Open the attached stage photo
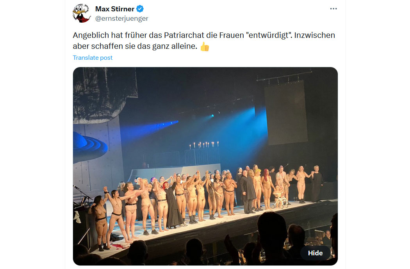Viewport: 410px width, 269px height. (205, 166)
